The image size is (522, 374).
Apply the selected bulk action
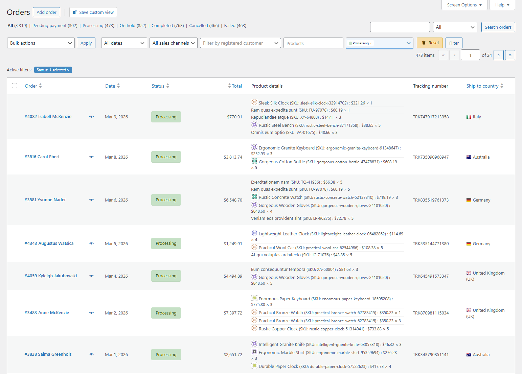point(86,43)
